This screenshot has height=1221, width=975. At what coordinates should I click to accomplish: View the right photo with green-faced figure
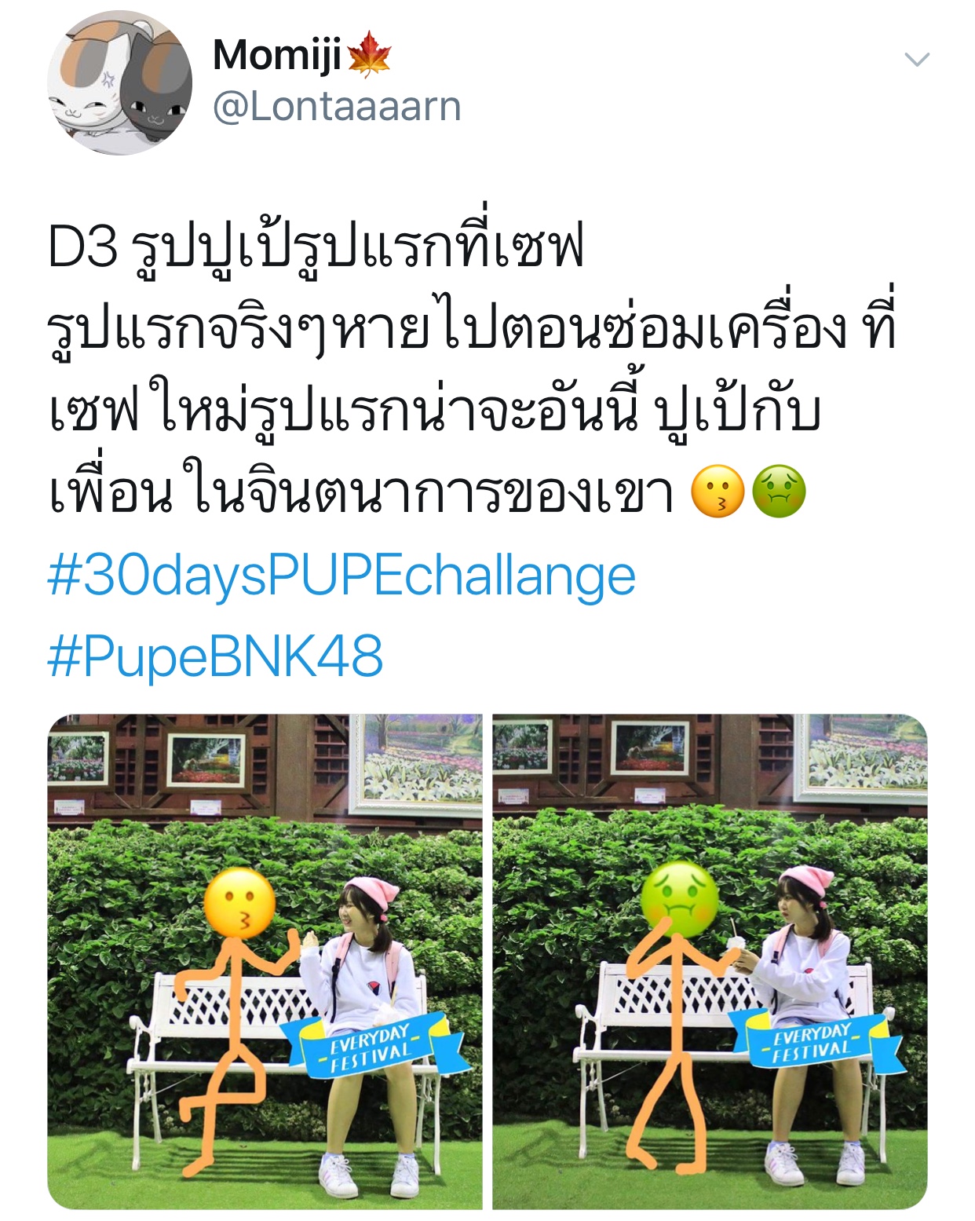(710, 961)
